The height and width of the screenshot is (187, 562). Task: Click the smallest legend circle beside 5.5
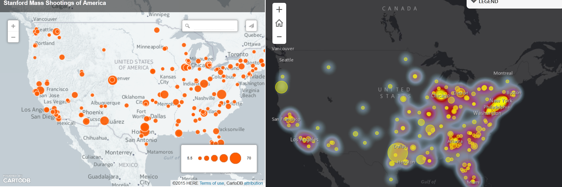[200, 158]
